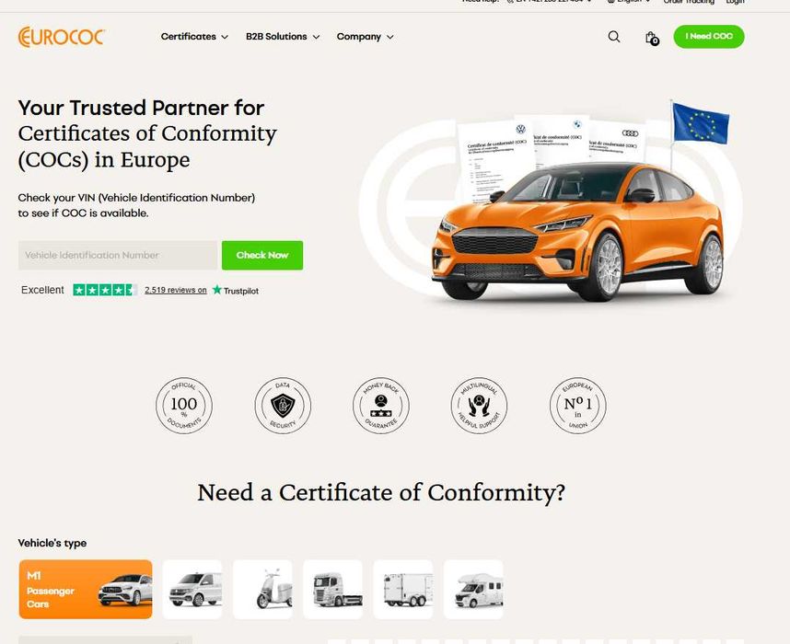Select the motorhome vehicle type
Image resolution: width=790 pixels, height=644 pixels.
473,589
